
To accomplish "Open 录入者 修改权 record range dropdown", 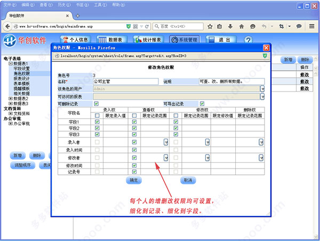I will coord(207,142).
